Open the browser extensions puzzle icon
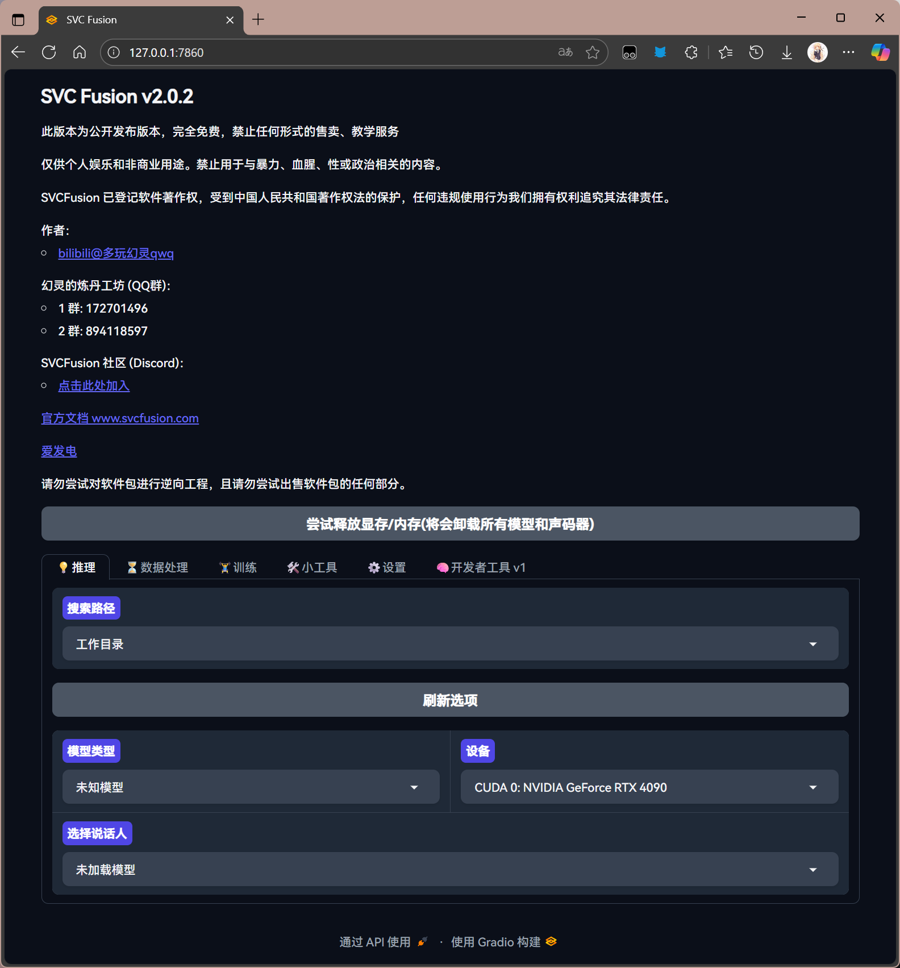 [691, 52]
